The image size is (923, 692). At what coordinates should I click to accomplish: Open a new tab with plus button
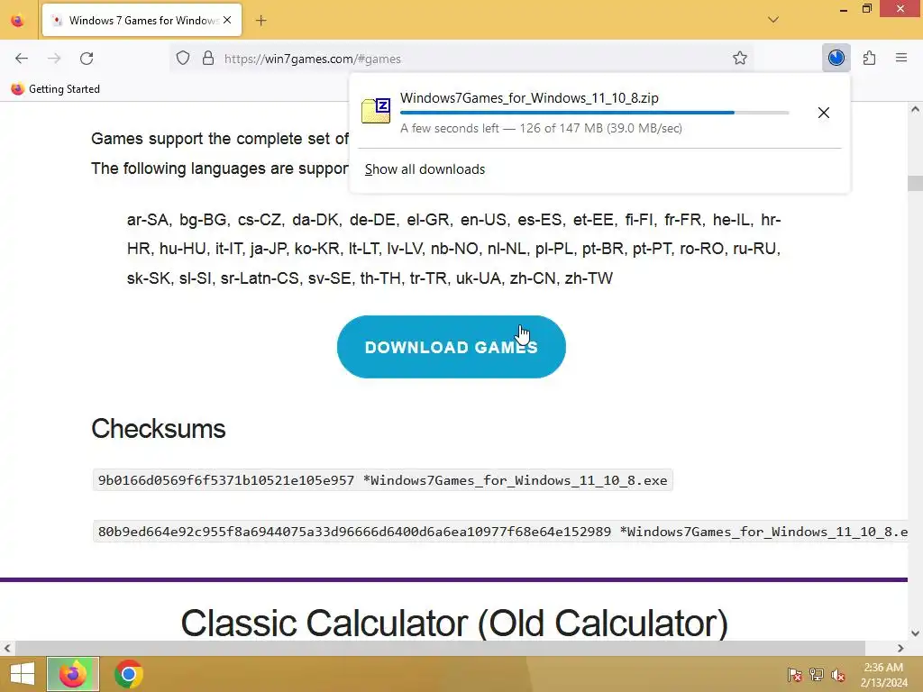[260, 21]
